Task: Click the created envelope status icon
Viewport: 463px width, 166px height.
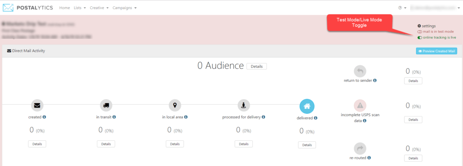Action: [x=37, y=105]
